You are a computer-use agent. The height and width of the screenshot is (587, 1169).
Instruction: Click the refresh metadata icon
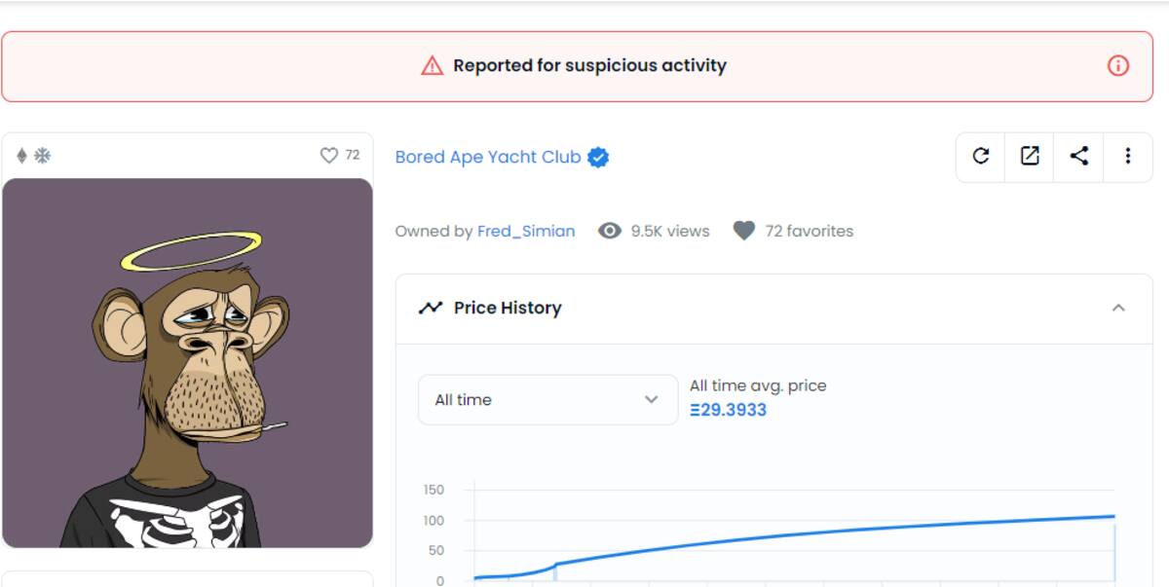click(x=981, y=156)
